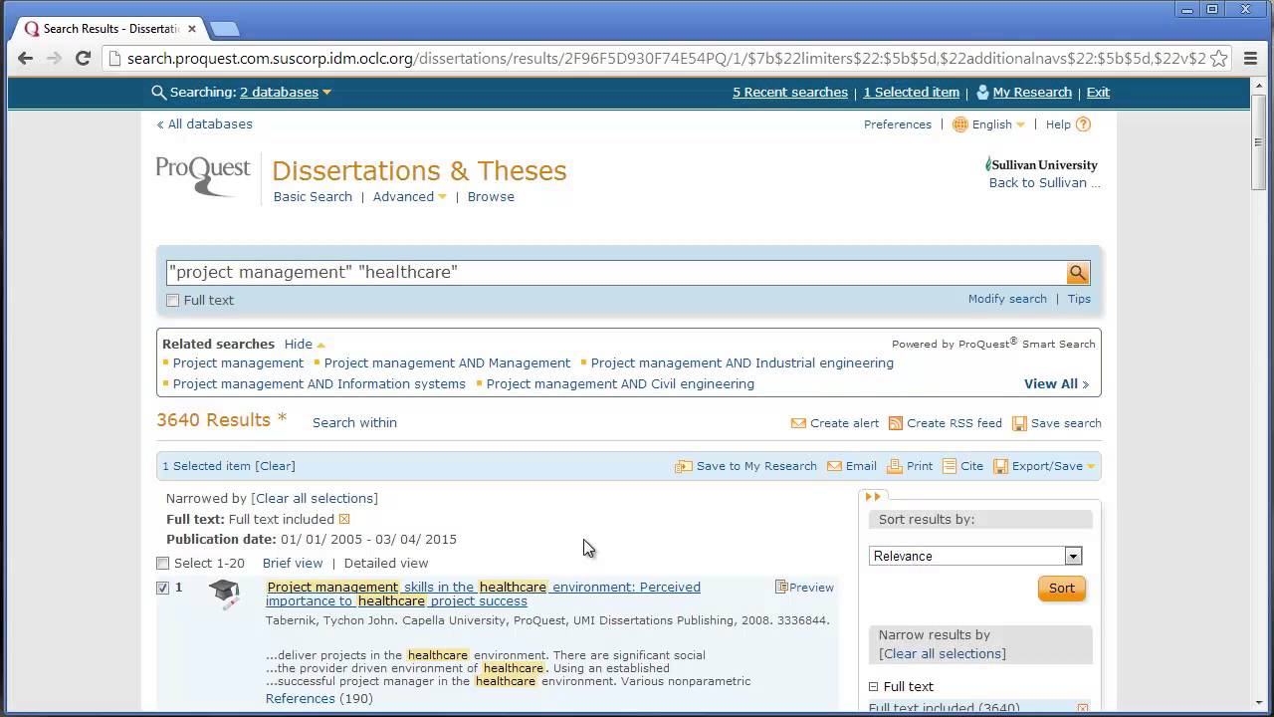This screenshot has height=717, width=1274.
Task: Open a new browser tab
Action: click(224, 29)
